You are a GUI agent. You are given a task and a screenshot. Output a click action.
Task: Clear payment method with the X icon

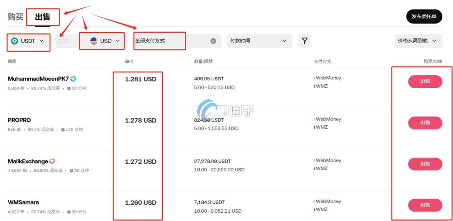coord(213,41)
